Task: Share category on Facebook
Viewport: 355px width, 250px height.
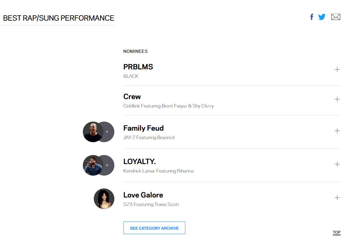Action: (312, 17)
